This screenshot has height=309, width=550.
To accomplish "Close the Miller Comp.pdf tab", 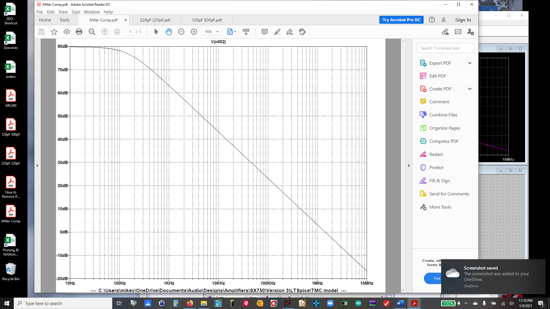I will point(125,20).
